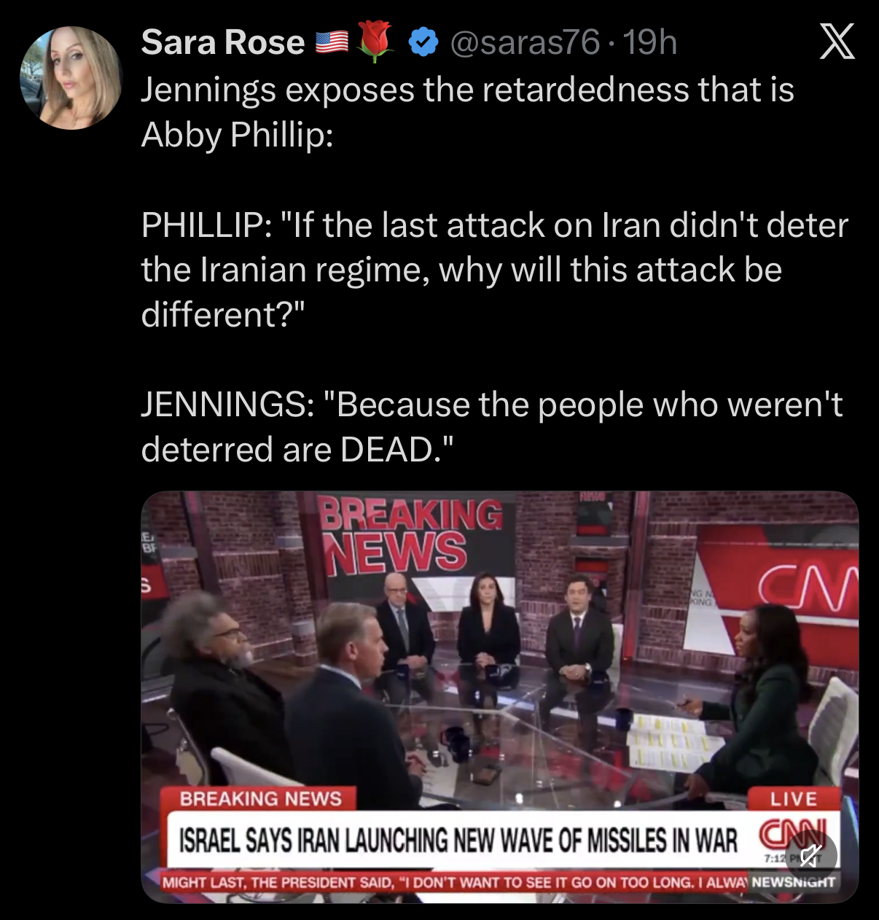Open Sara Rose's profile avatar photo
Screen dimensions: 879x920
point(71,78)
